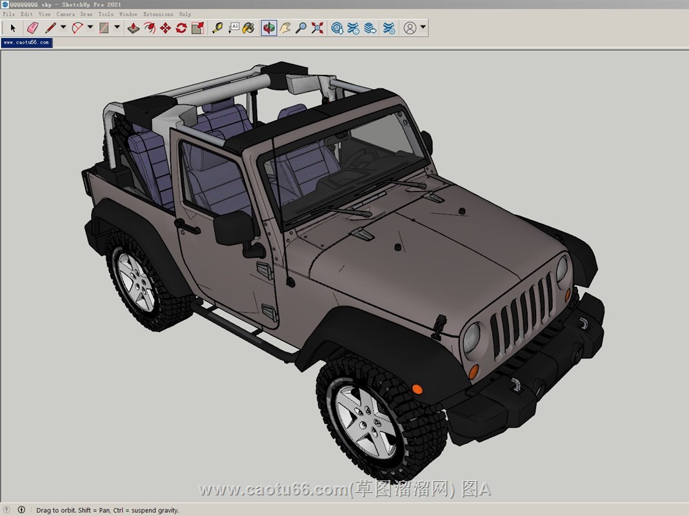This screenshot has height=516, width=689.
Task: Click the Extension Manager button
Action: coord(389,28)
